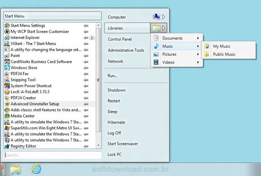
Task: Select the Run... entry
Action: click(x=112, y=76)
